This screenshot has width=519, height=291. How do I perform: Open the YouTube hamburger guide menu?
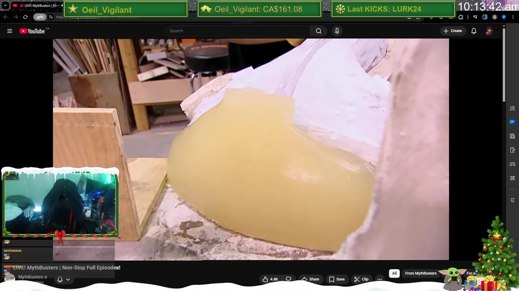coord(10,31)
